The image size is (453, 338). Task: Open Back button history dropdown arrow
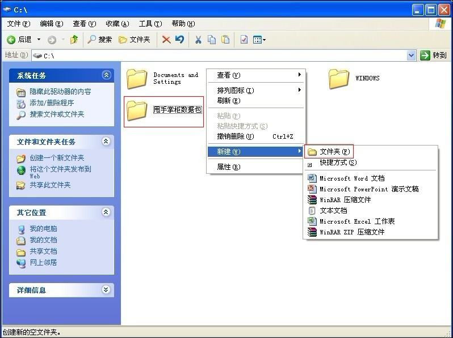pyautogui.click(x=39, y=40)
